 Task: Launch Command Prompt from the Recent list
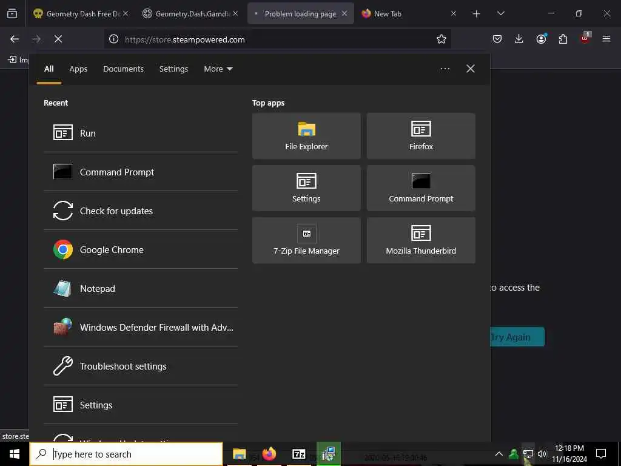[x=141, y=172]
